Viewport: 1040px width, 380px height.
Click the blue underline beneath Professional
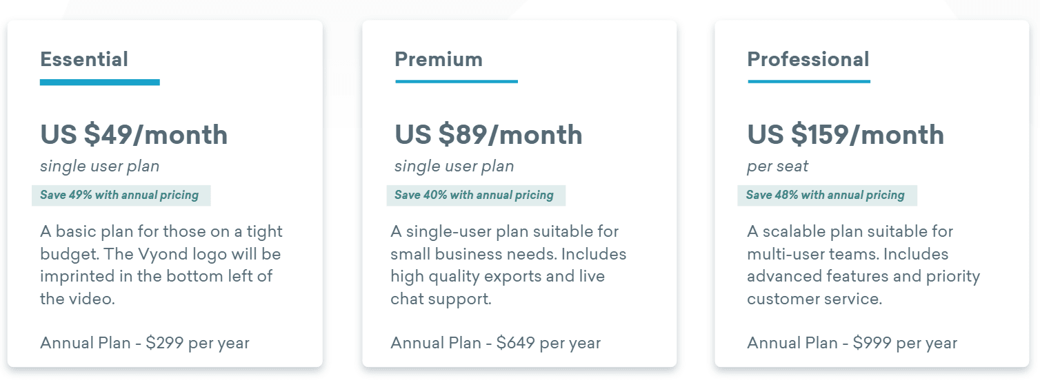tap(809, 81)
